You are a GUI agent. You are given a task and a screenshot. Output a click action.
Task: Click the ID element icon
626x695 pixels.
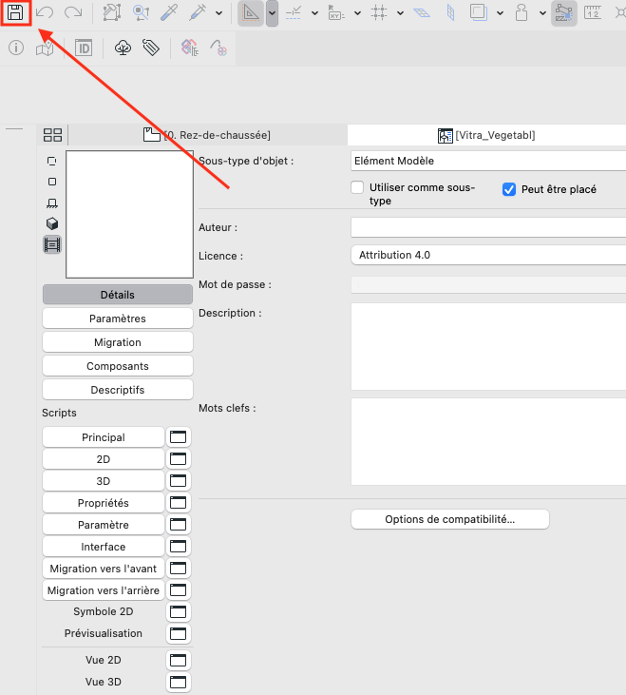pos(84,48)
